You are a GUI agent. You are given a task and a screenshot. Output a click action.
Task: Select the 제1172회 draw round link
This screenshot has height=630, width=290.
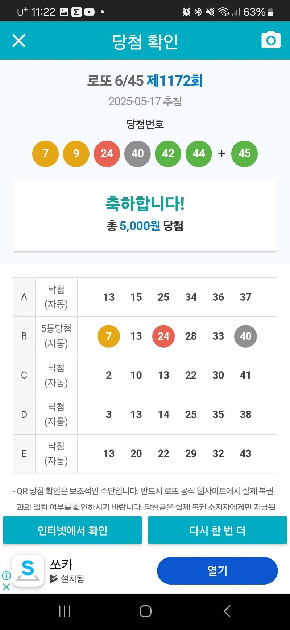pyautogui.click(x=175, y=81)
